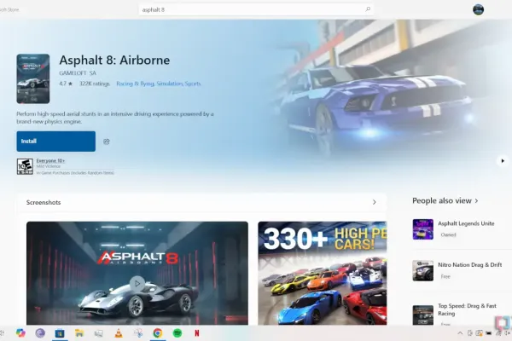This screenshot has height=341, width=512.
Task: Expand the People also view heading
Action: pyautogui.click(x=445, y=200)
